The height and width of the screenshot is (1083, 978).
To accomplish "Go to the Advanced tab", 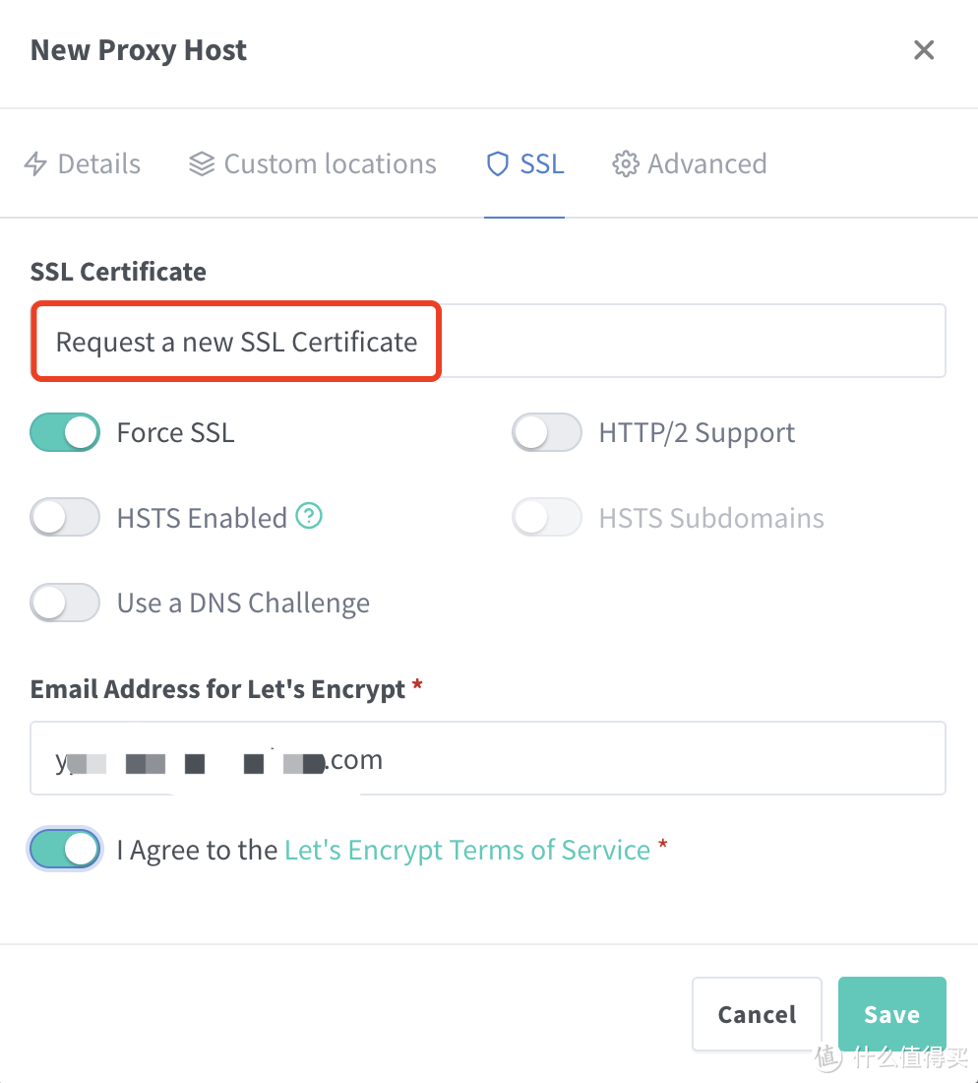I will pyautogui.click(x=690, y=164).
